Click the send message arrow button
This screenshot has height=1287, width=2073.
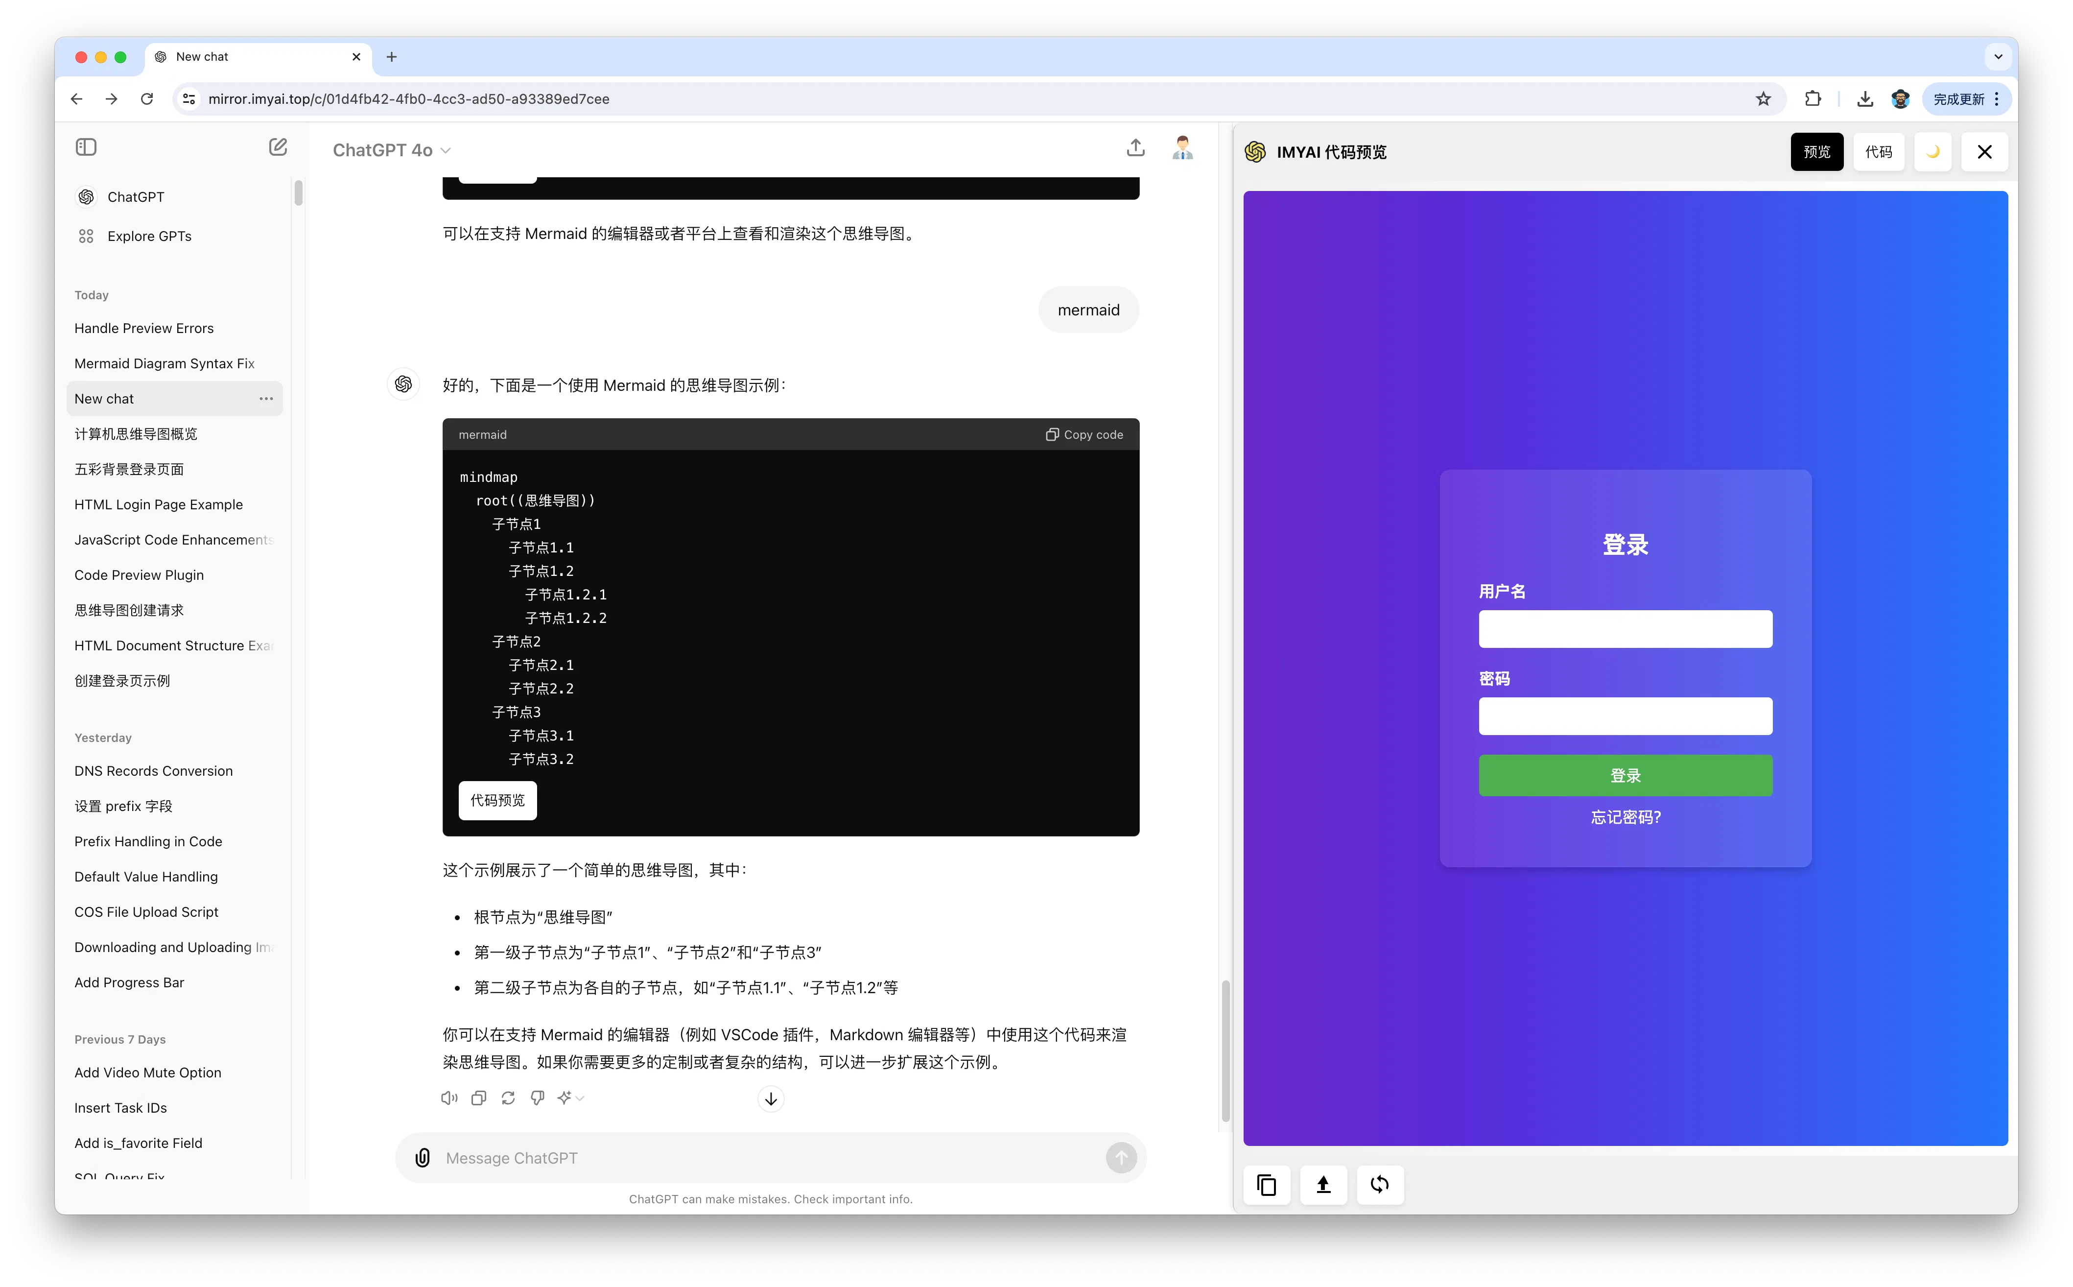point(1121,1158)
